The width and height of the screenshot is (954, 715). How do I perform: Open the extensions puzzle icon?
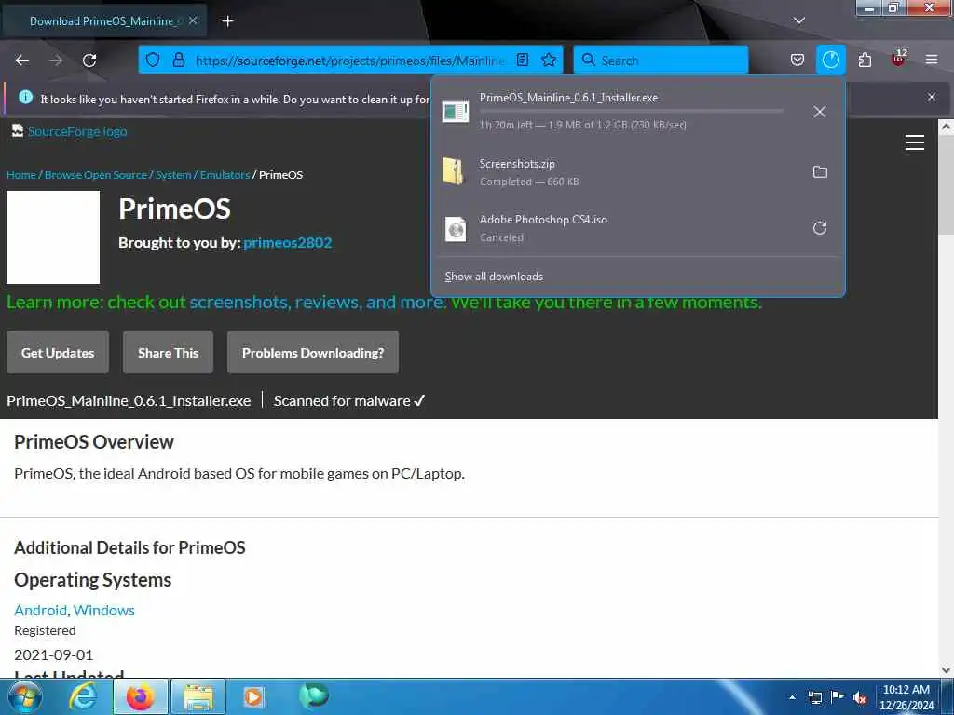point(865,60)
